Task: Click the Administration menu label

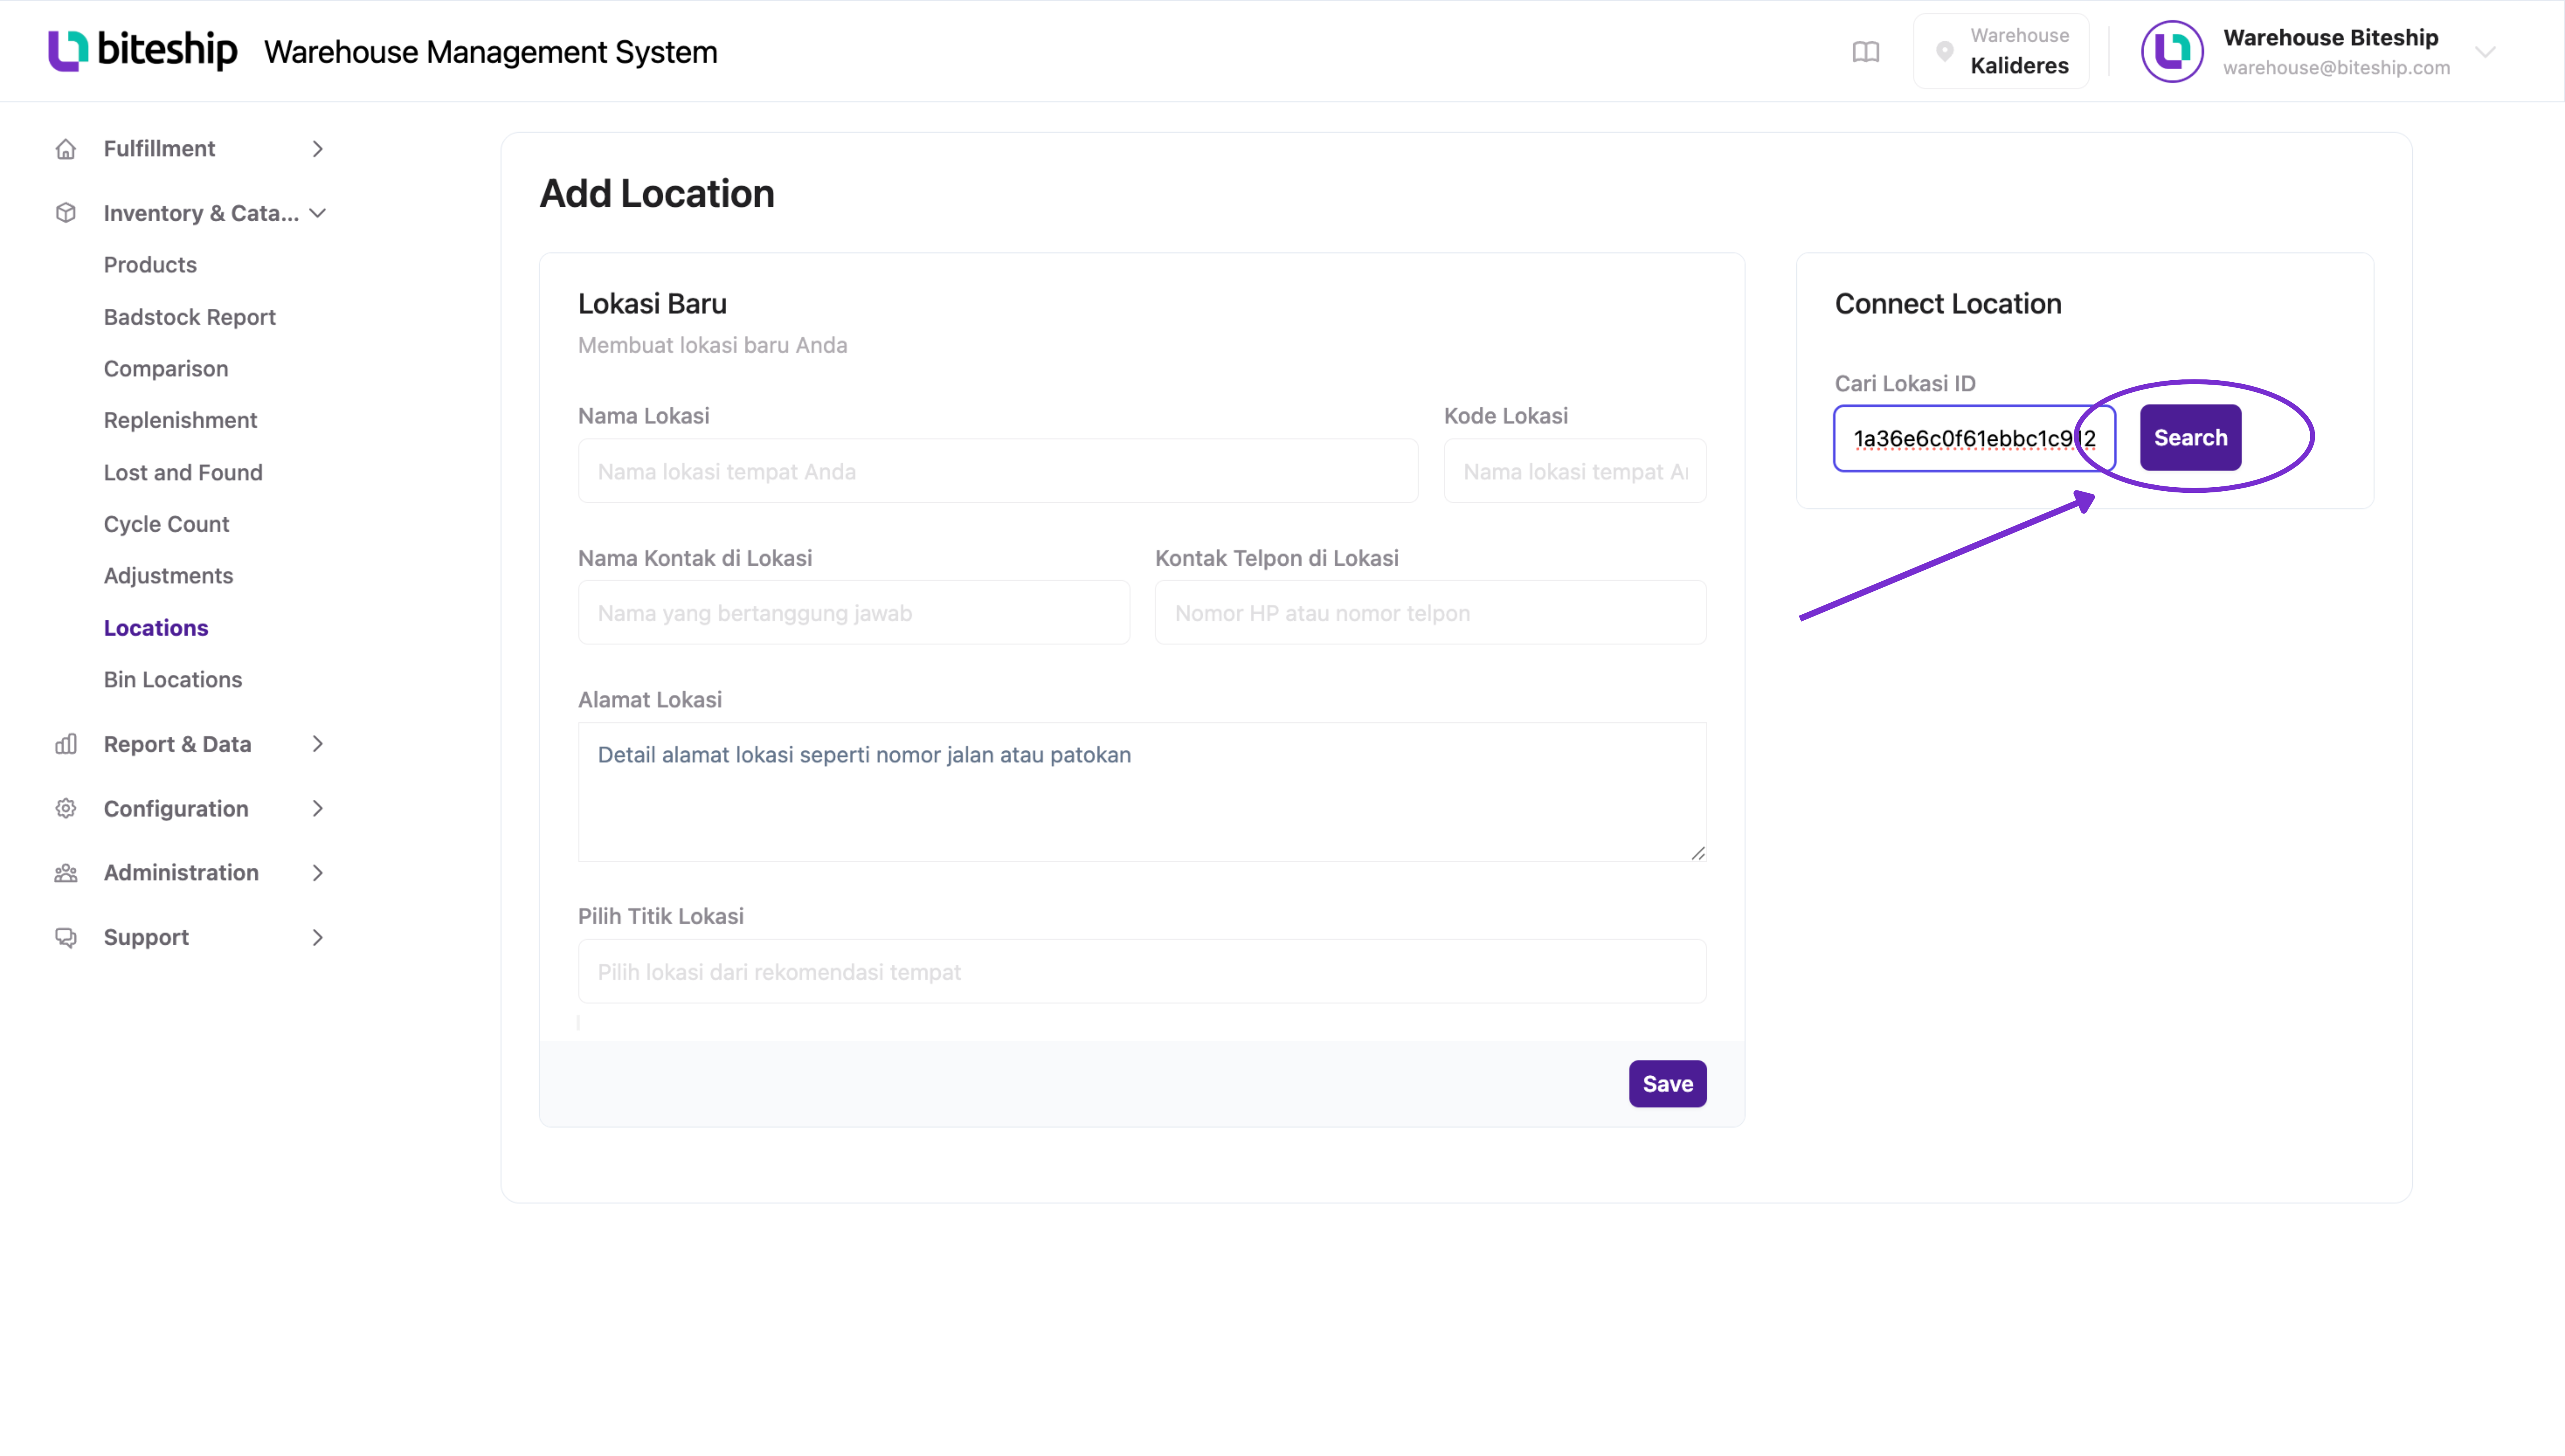Action: 181,873
